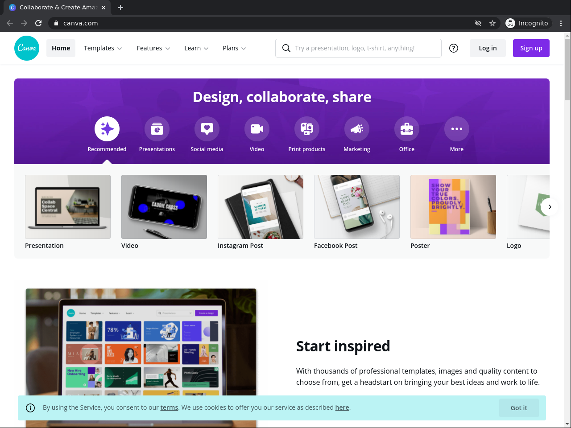
Task: Dismiss cookie banner with Got it
Action: click(x=519, y=408)
